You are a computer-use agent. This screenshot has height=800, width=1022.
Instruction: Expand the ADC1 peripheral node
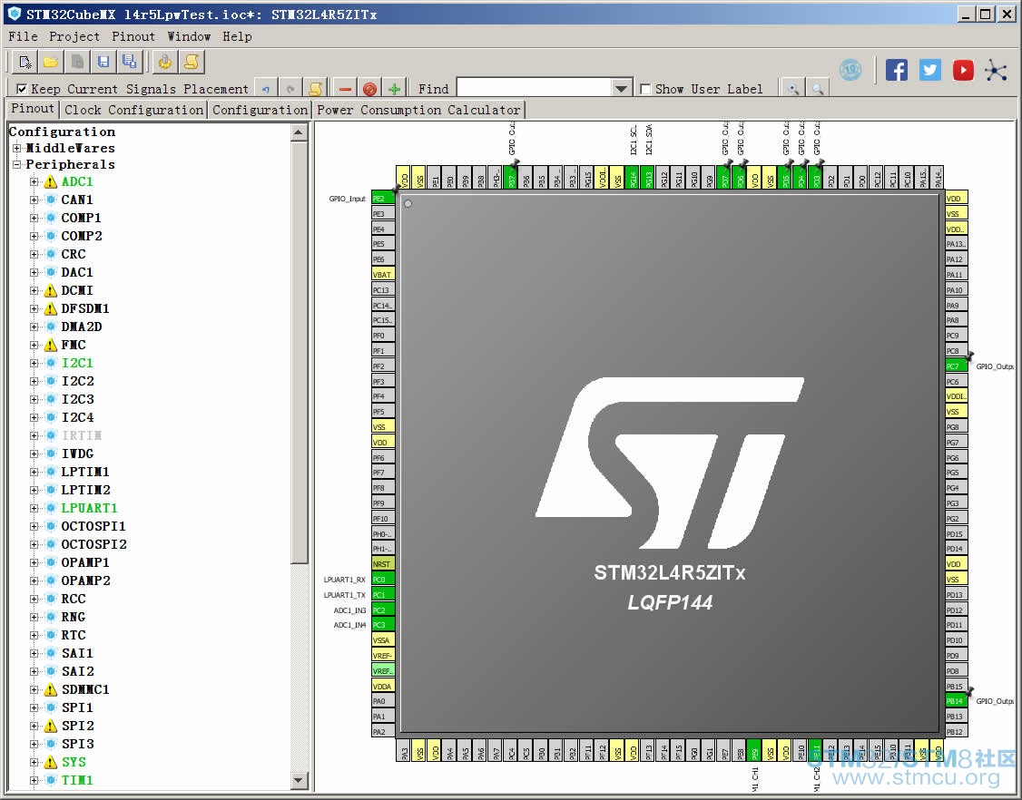(x=34, y=181)
